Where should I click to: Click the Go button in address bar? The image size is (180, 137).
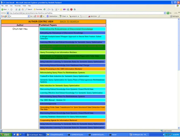tap(169, 13)
